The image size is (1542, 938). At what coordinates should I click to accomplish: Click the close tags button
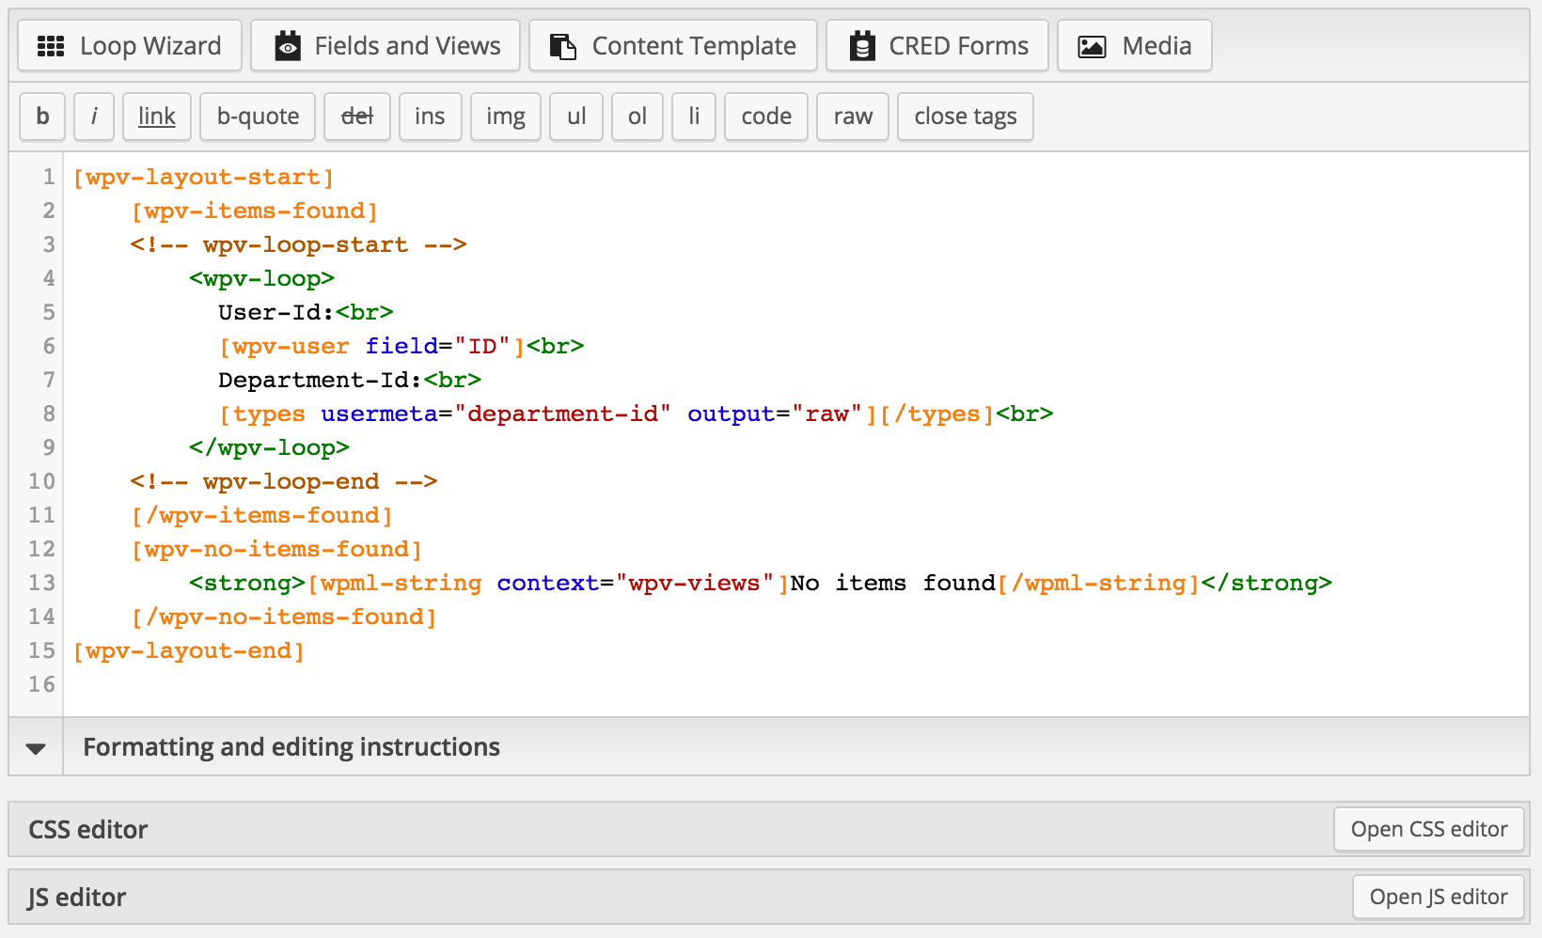966,117
